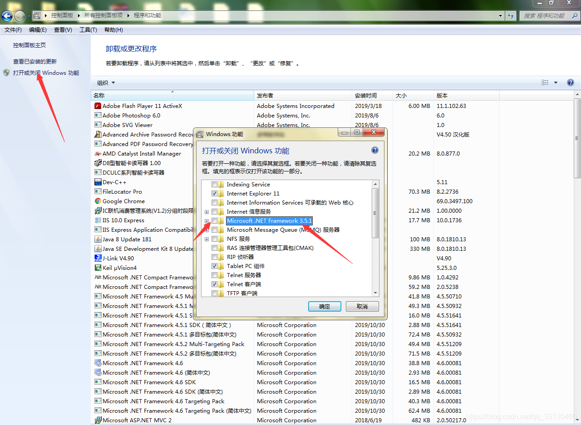The width and height of the screenshot is (581, 425).
Task: Toggle the Microsoft .NET Framework 3.5.1 checkbox
Action: 214,221
